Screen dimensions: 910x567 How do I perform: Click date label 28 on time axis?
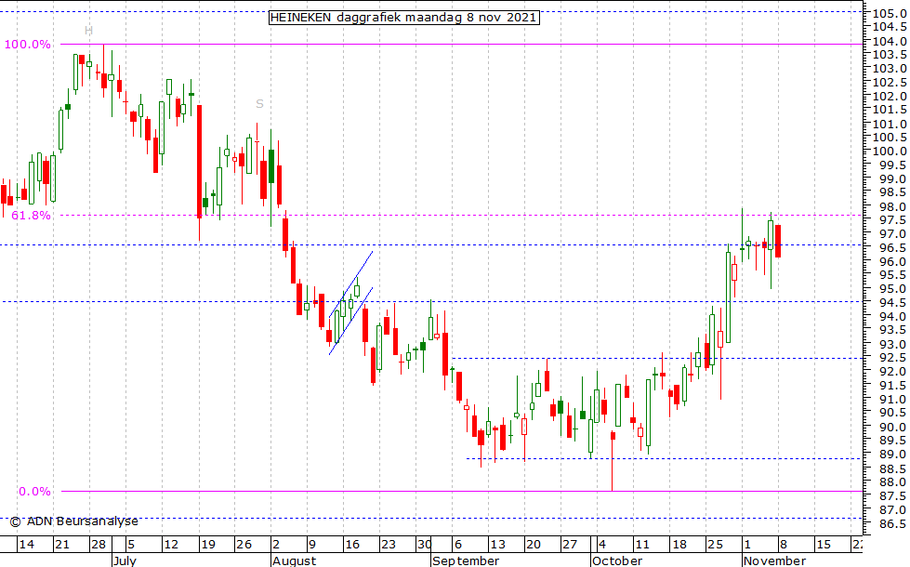99,545
